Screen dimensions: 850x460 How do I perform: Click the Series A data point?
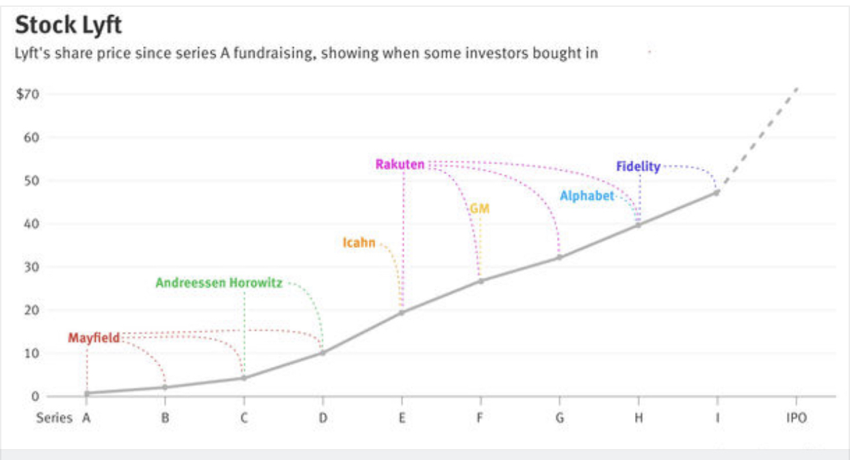tap(87, 393)
